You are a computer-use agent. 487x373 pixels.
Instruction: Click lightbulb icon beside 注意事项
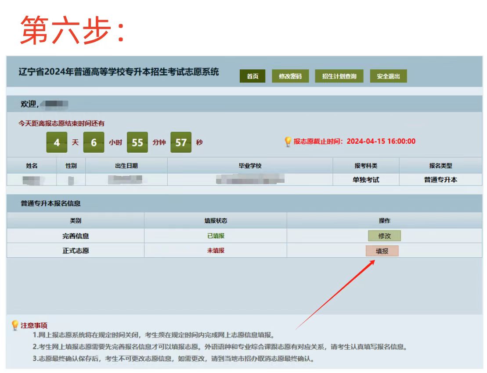(x=15, y=325)
